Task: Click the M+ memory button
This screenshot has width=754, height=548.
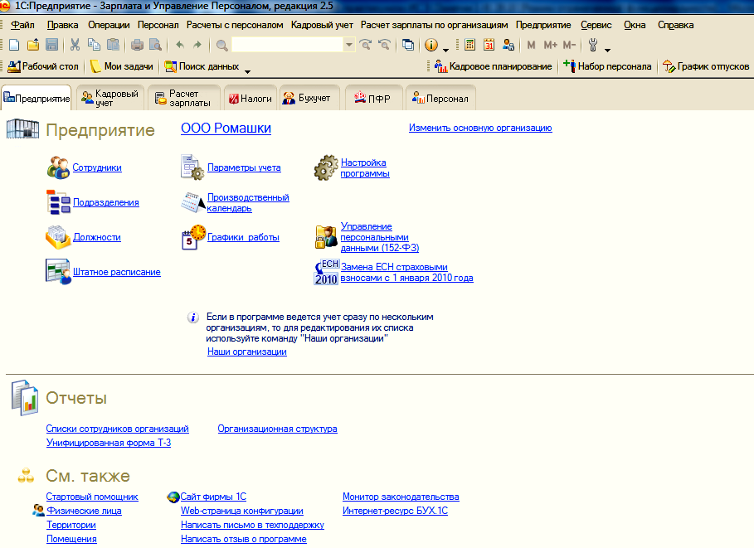Action: 550,45
